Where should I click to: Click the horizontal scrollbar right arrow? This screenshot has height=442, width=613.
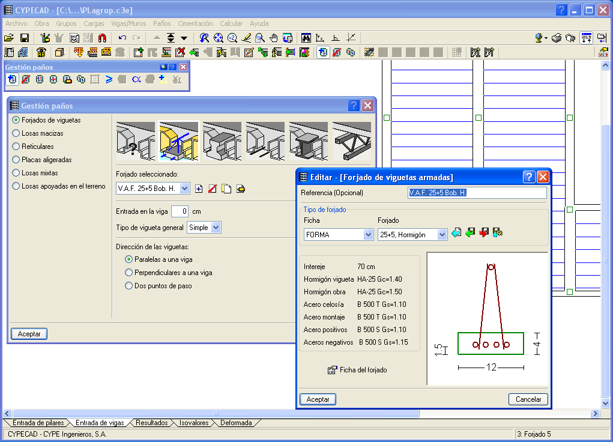[x=595, y=413]
